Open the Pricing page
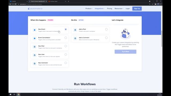Screen dimensions: 171x96 (x=110, y=9)
